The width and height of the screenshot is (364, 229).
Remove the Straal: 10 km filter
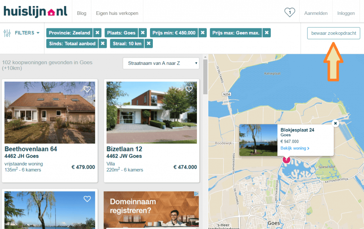pyautogui.click(x=149, y=43)
